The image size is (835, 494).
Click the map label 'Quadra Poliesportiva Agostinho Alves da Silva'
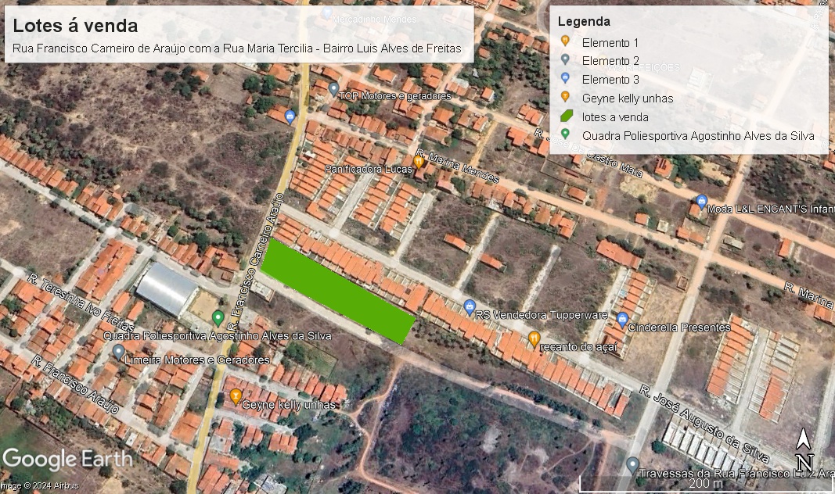click(x=218, y=336)
